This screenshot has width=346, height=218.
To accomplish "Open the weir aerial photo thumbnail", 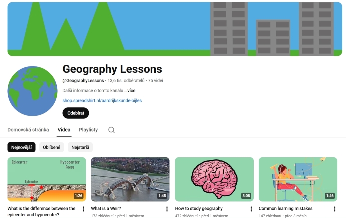I will tap(130, 179).
